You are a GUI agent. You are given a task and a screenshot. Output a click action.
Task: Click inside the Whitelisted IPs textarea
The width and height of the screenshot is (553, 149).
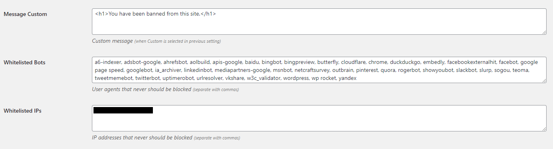point(319,118)
